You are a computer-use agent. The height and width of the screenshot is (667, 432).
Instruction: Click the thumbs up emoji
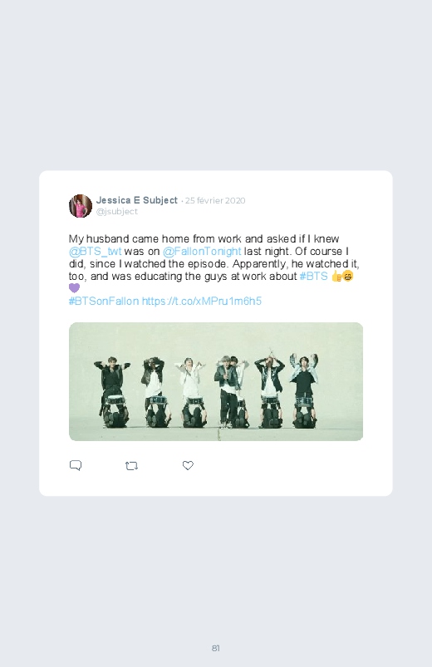pos(336,276)
